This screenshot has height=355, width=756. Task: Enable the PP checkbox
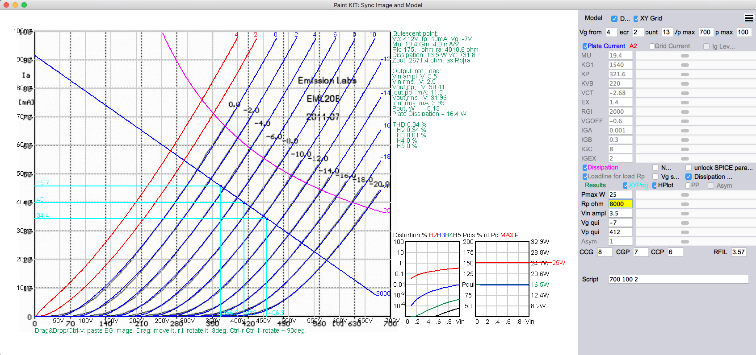[688, 186]
